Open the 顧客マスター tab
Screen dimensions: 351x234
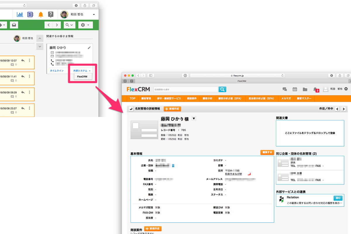pos(304,99)
